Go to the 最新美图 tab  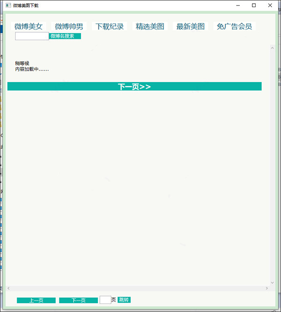click(x=191, y=26)
